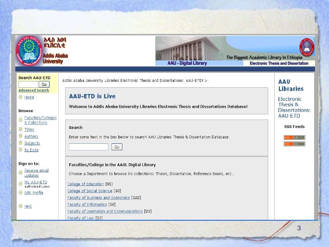Click the 'AAU-ETD is Live' heading
This screenshot has width=329, height=247.
point(92,96)
